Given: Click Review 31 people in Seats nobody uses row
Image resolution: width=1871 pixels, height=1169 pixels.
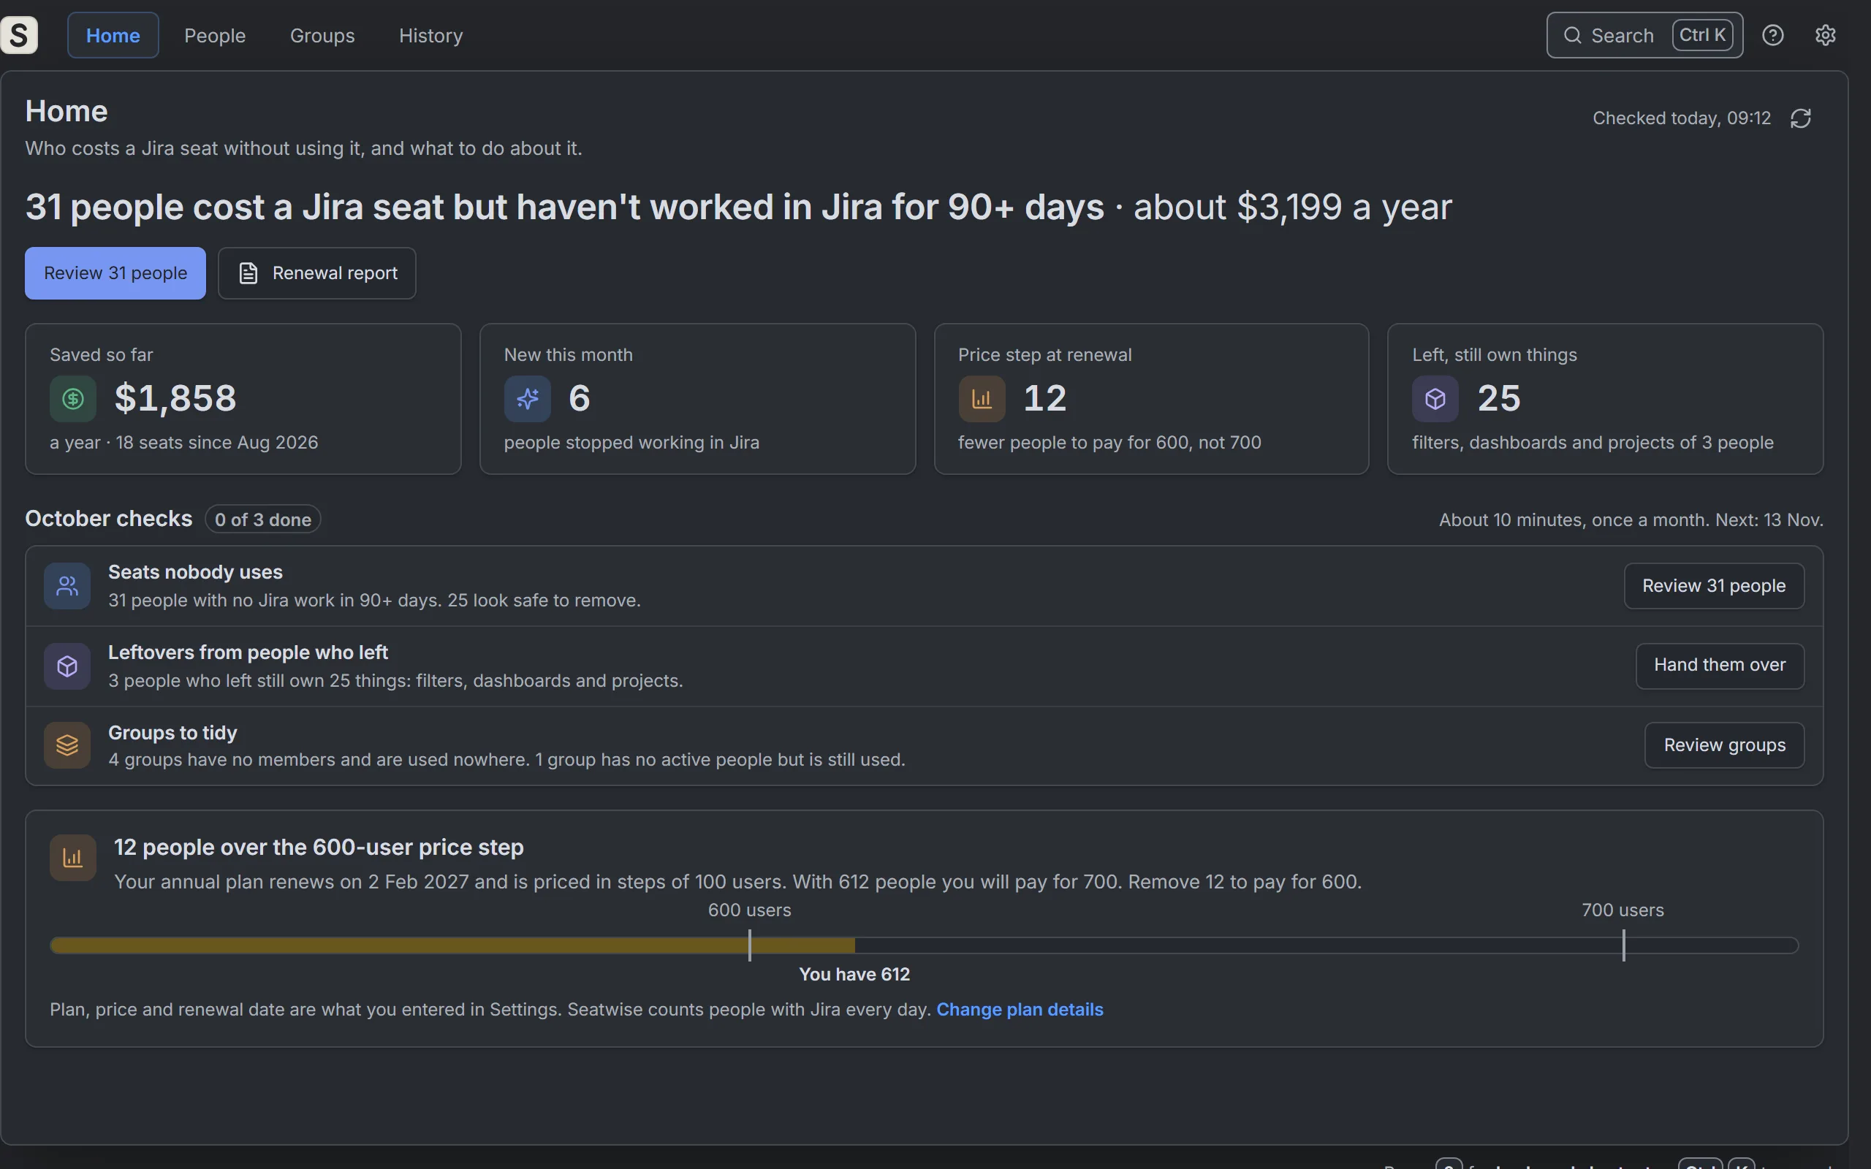Looking at the screenshot, I should (1714, 586).
